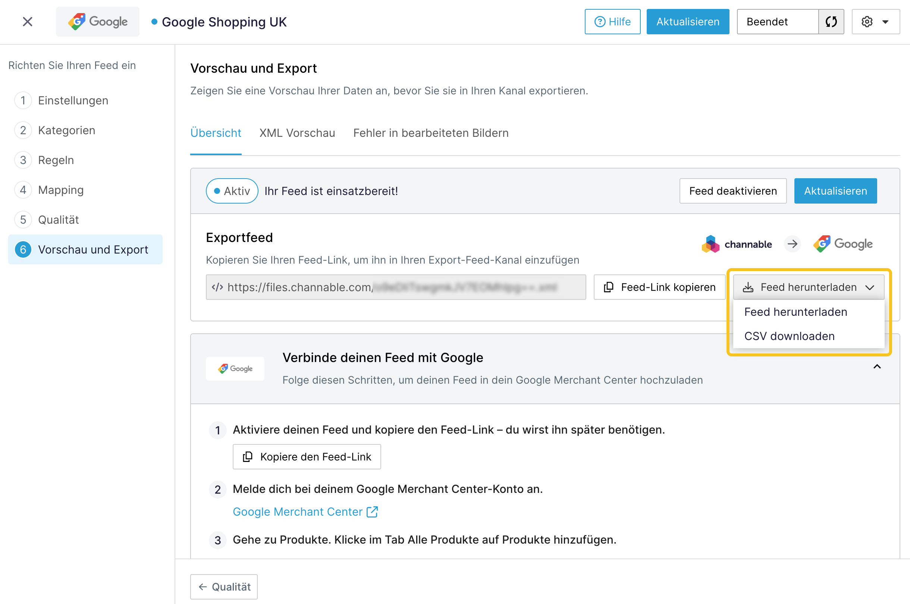This screenshot has width=910, height=604.
Task: Go to step 2 Kategorien
Action: coord(55,130)
